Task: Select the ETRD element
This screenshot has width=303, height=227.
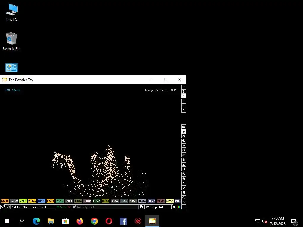Action: 115,201
